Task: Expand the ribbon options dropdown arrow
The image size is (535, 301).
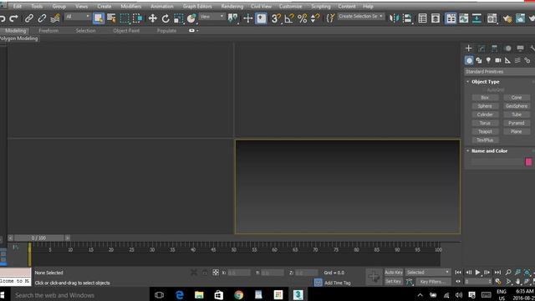Action: click(197, 30)
